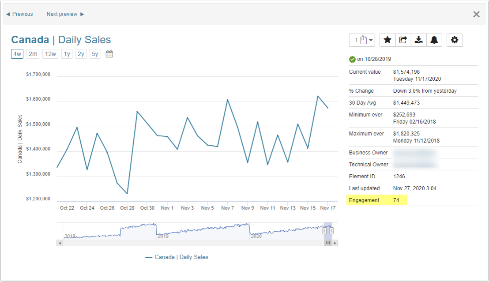Switch the chart range to 12w

[x=50, y=54]
